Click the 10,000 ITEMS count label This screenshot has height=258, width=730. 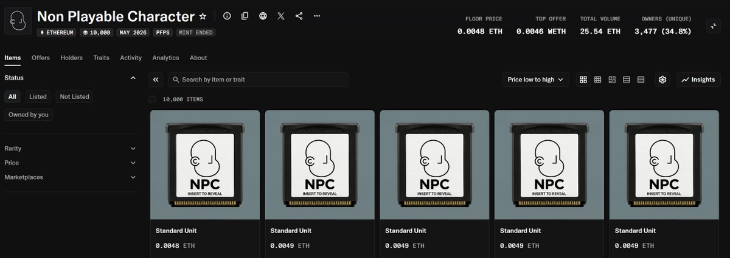tap(183, 99)
